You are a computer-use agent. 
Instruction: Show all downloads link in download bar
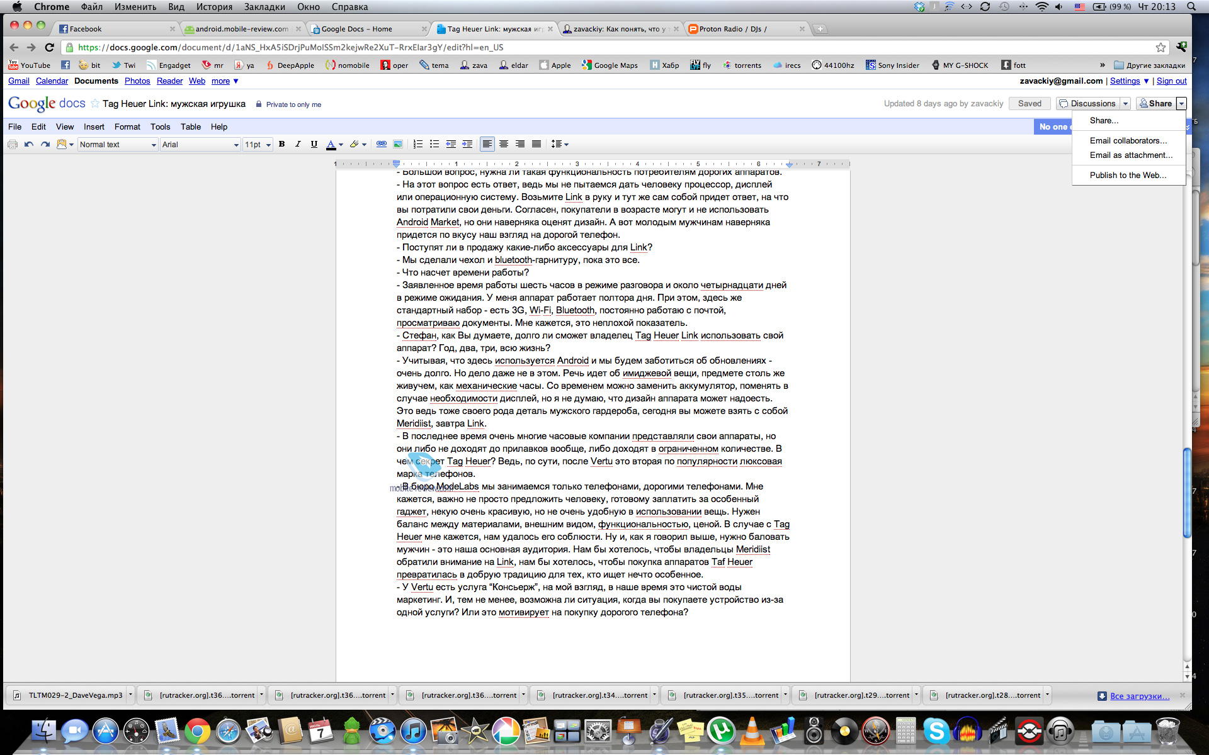(1140, 696)
